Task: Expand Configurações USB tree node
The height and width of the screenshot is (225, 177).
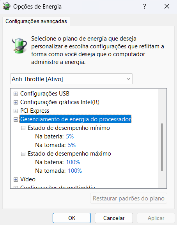Action: tap(16, 94)
